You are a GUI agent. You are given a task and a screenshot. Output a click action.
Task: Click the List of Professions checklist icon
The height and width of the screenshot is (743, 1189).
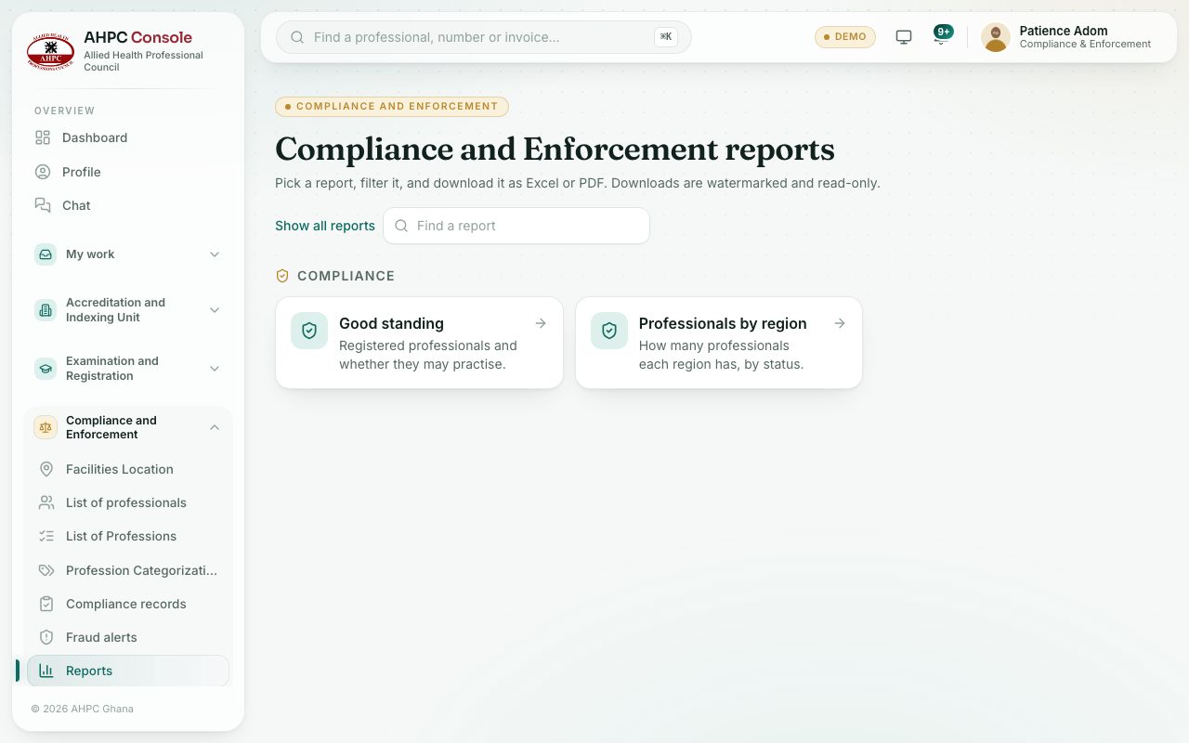point(46,536)
